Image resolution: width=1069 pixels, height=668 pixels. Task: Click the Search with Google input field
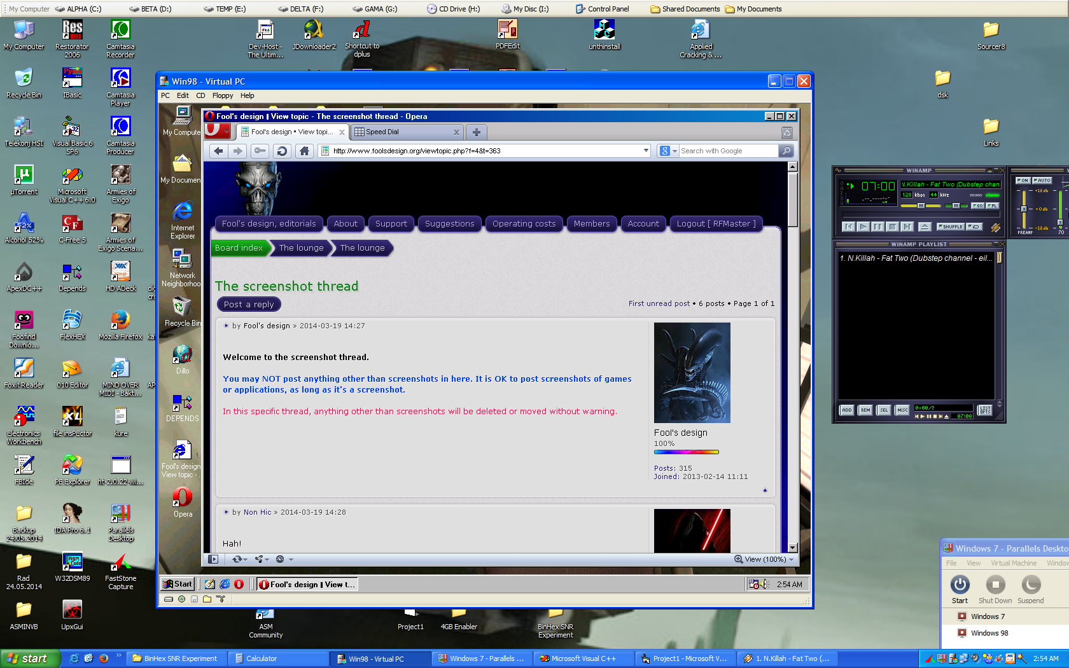(729, 151)
